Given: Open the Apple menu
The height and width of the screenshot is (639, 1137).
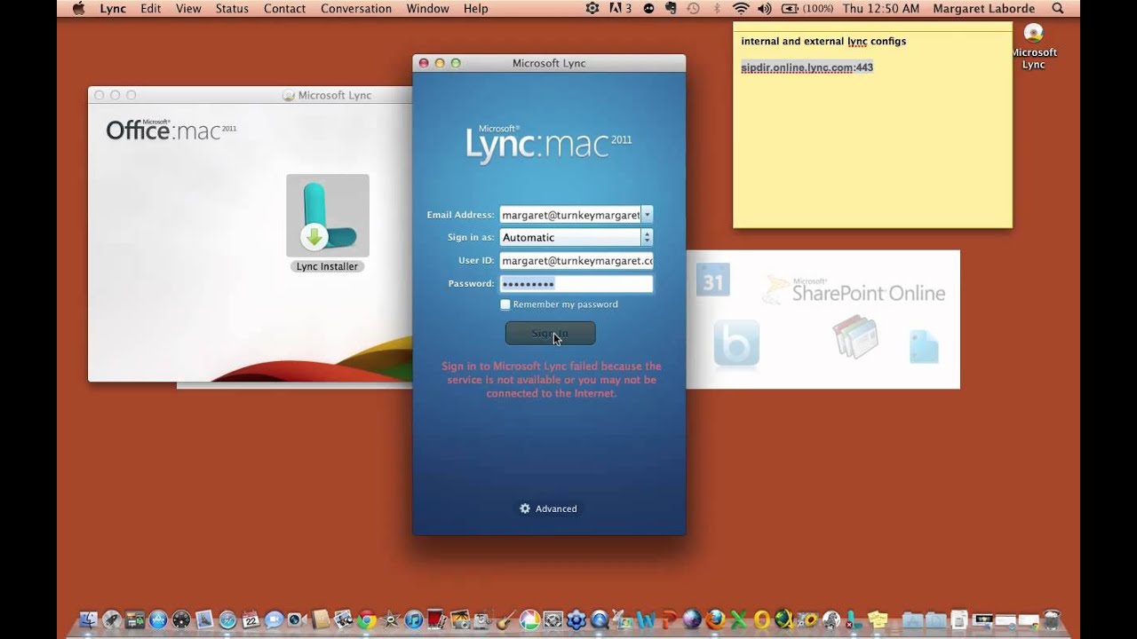Looking at the screenshot, I should coord(78,9).
